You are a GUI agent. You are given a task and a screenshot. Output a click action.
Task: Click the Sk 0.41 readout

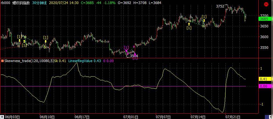[x=60, y=61]
